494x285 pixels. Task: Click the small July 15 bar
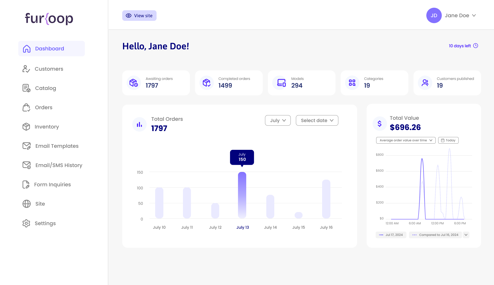pyautogui.click(x=298, y=215)
